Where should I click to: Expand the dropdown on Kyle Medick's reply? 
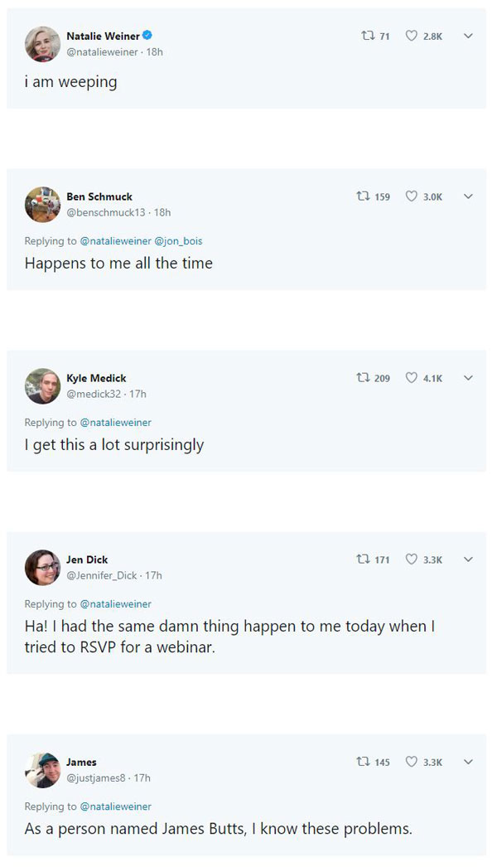468,378
